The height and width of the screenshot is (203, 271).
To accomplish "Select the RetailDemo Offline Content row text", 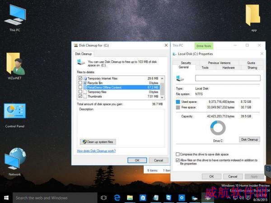I will 104,88.
